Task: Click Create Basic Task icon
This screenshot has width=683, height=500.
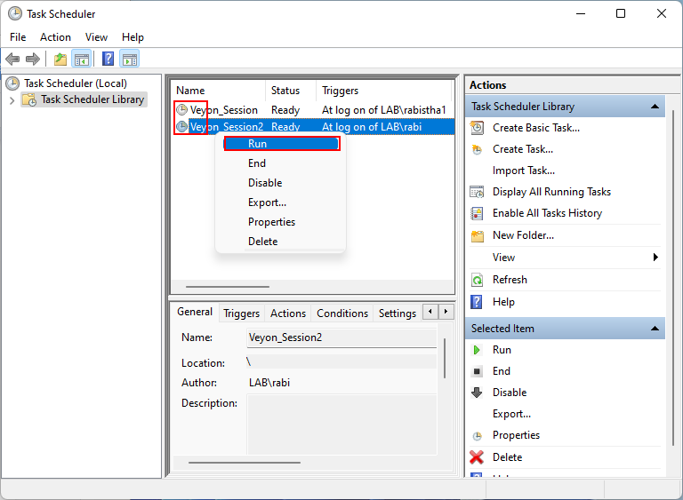Action: pos(477,128)
